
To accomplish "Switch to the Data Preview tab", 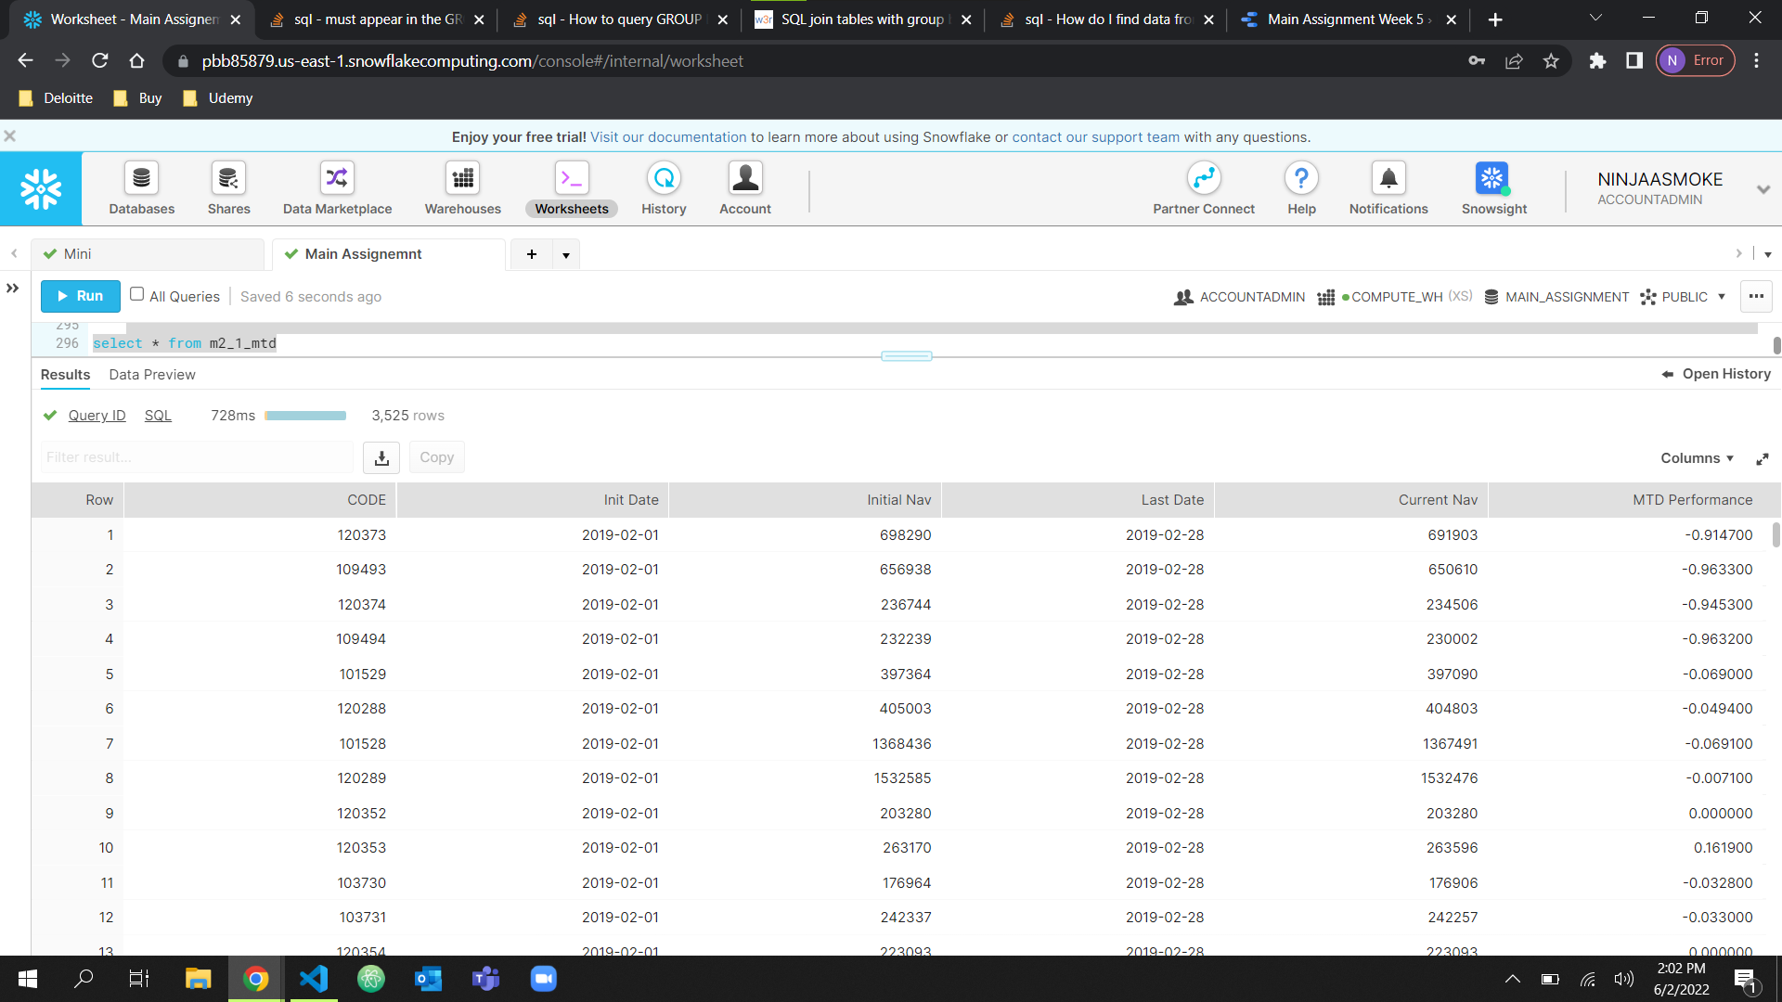I will (x=151, y=374).
